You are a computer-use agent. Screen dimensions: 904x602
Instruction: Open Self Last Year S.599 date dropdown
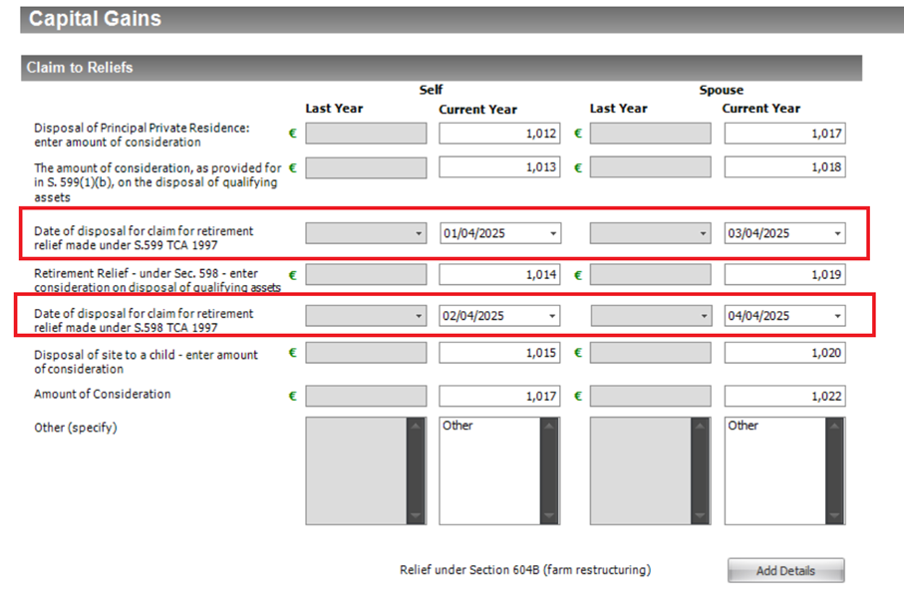click(419, 233)
